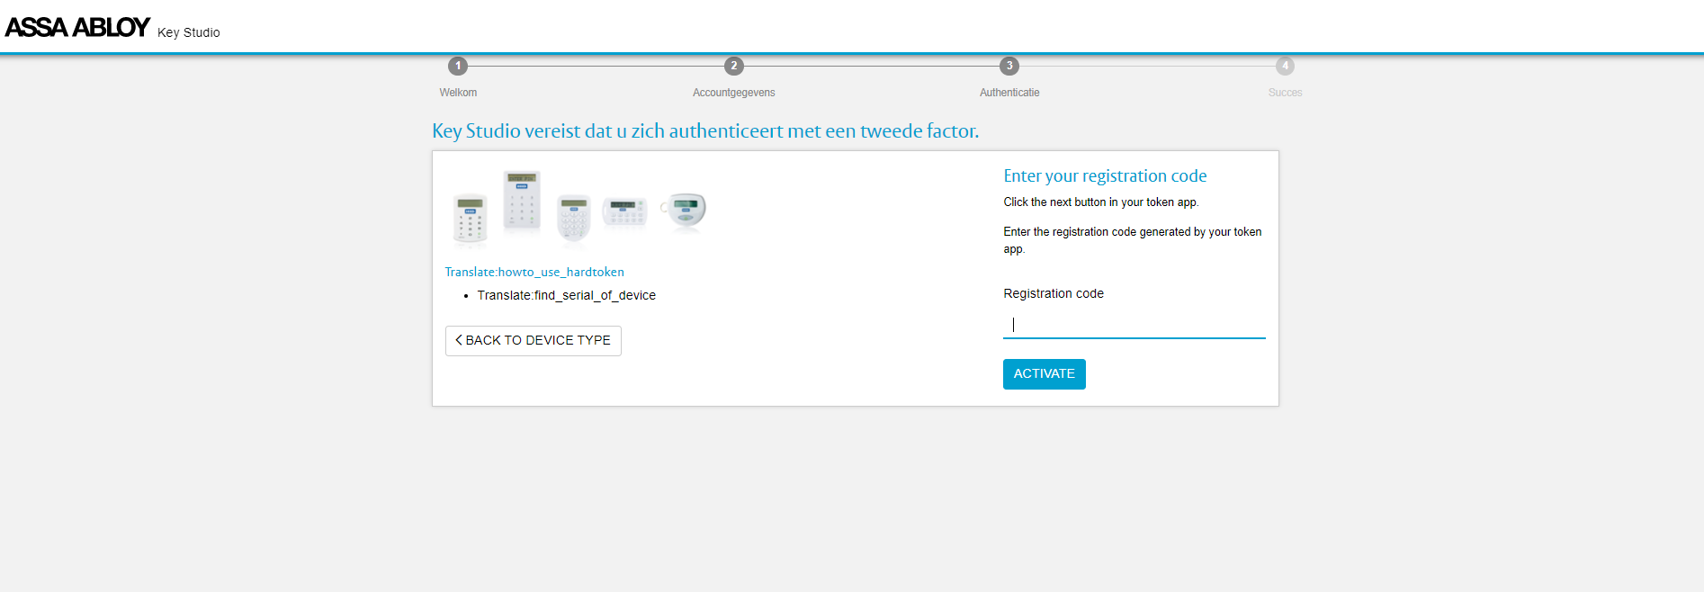Click the leftmost keypad token image

[x=470, y=219]
